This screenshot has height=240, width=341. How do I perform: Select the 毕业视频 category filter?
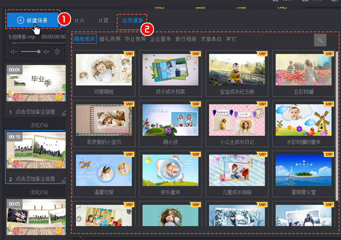tap(135, 39)
